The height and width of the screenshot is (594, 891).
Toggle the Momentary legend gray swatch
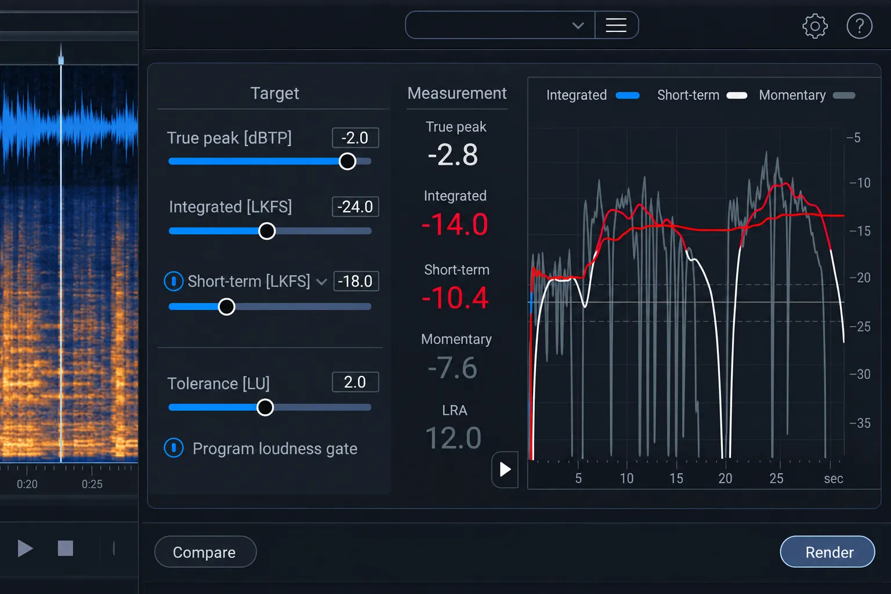click(x=844, y=96)
